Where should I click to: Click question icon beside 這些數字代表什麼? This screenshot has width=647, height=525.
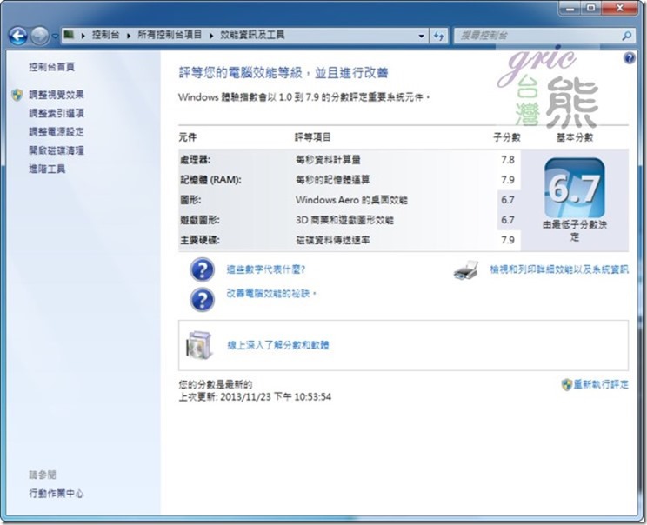(202, 270)
